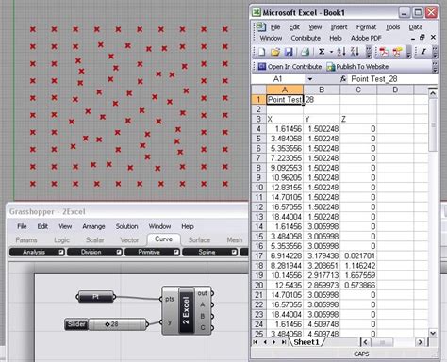The height and width of the screenshot is (362, 447).
Task: Expand Formatting toolbar options chevron
Action: [x=435, y=52]
